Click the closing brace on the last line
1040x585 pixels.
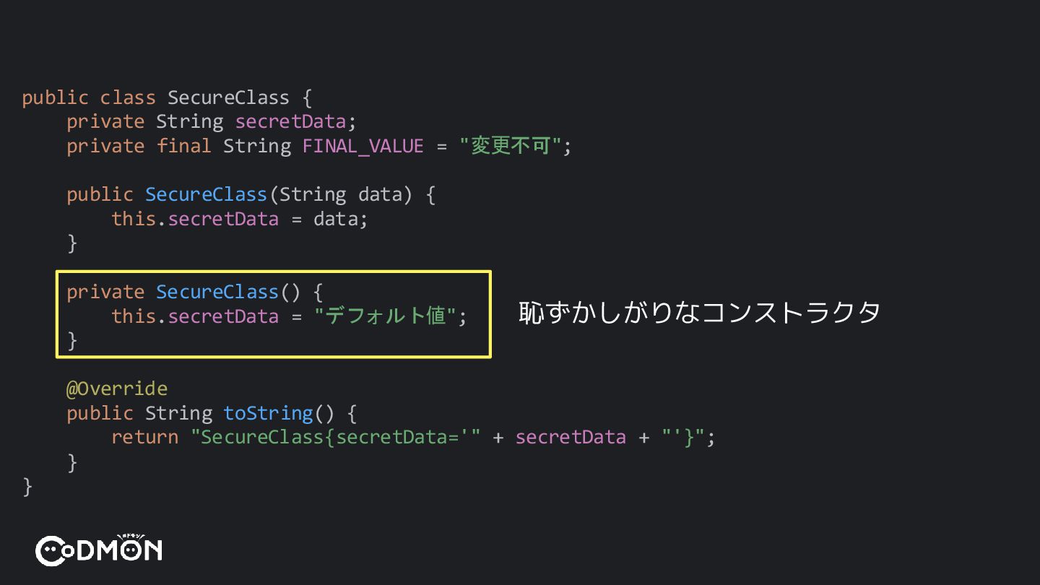(x=27, y=486)
